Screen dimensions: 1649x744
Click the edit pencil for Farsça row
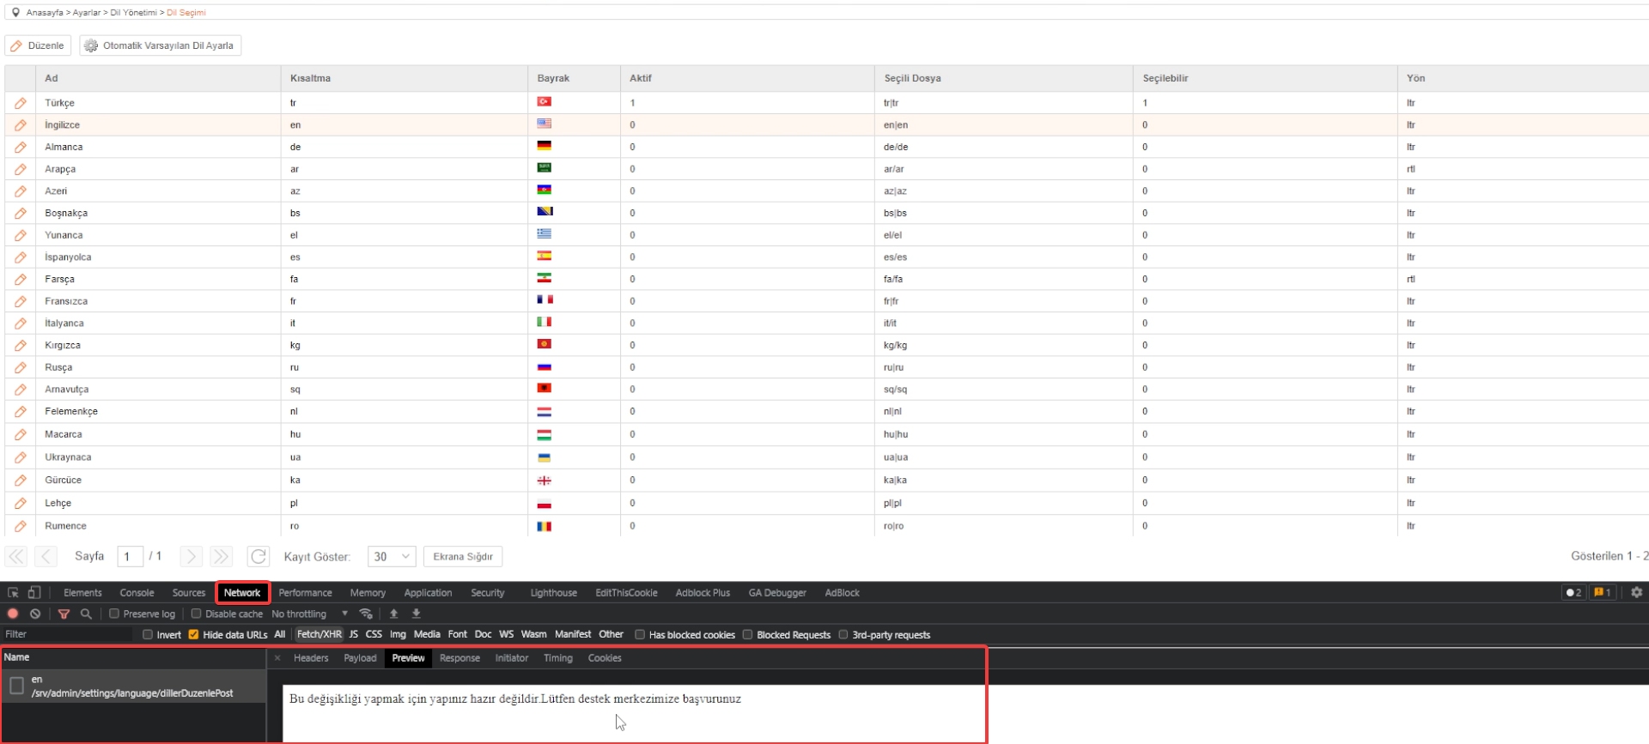click(21, 280)
